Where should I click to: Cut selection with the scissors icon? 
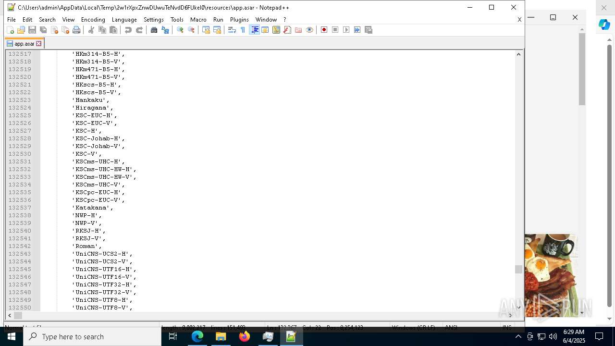[x=91, y=30]
